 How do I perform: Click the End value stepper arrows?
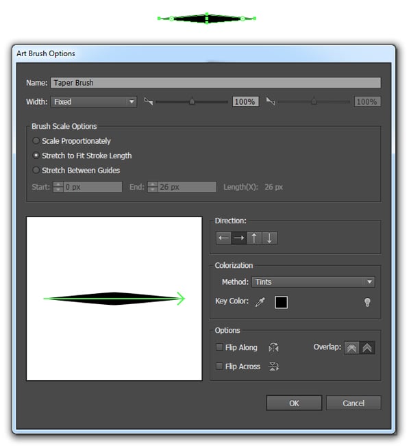[x=153, y=187]
